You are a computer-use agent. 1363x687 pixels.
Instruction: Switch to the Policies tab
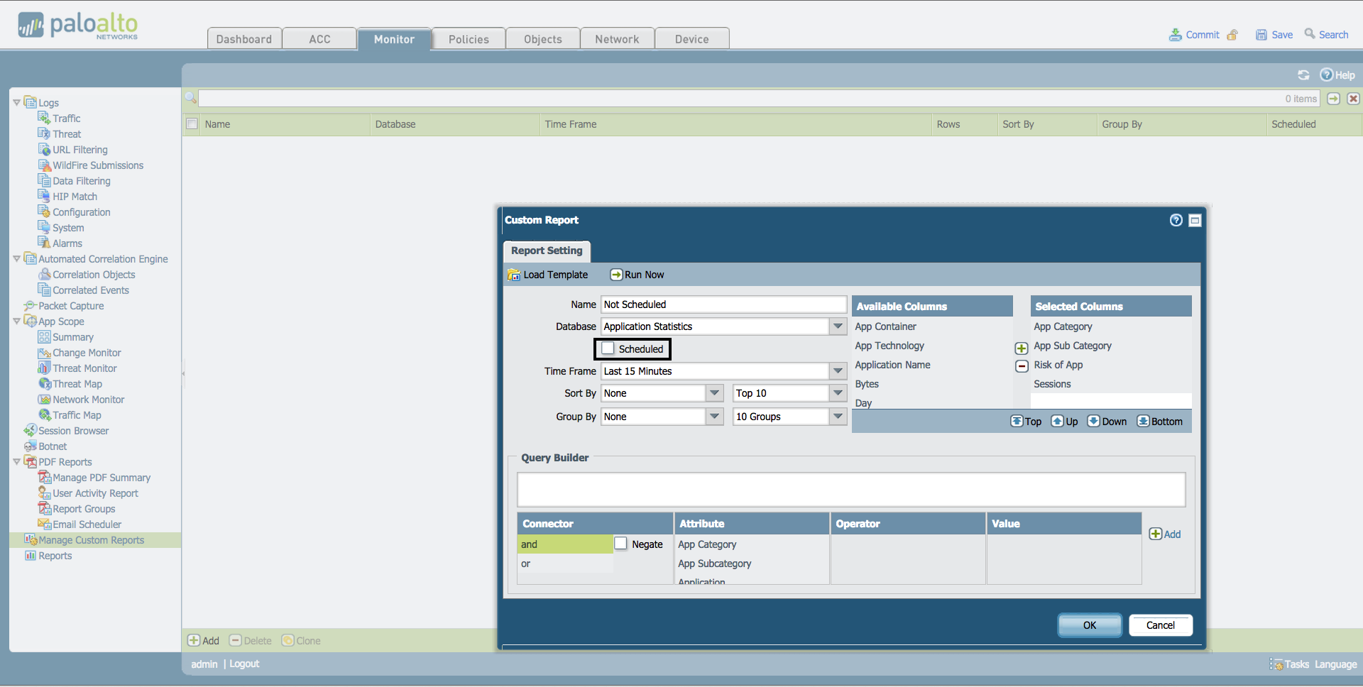click(x=469, y=39)
